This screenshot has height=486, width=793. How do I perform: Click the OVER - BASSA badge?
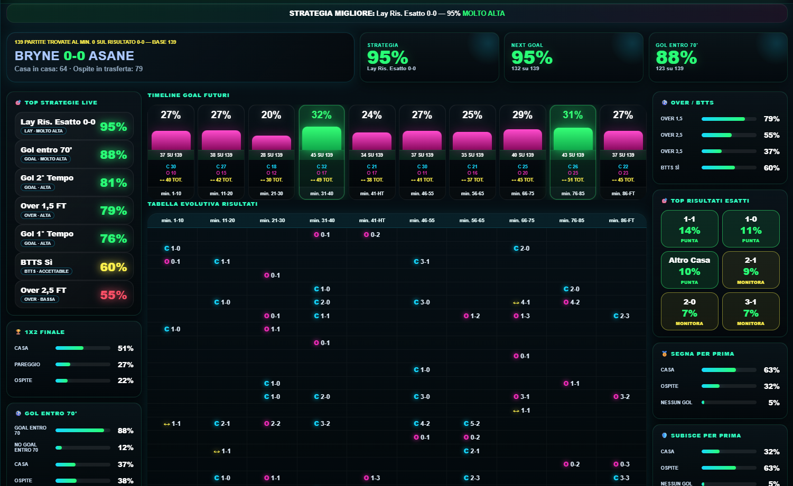40,299
